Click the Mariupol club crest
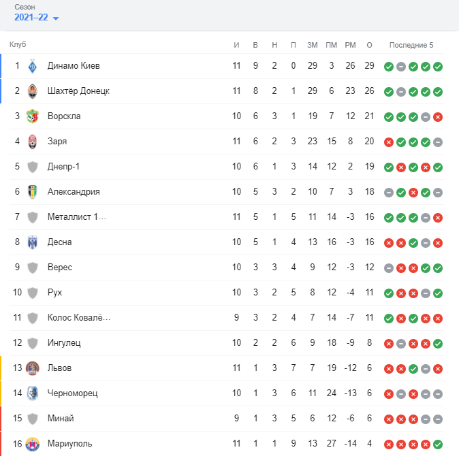This screenshot has width=459, height=469. tap(33, 444)
